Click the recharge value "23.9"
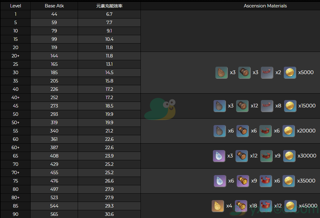Viewport: 320px width, 218px height. [109, 156]
